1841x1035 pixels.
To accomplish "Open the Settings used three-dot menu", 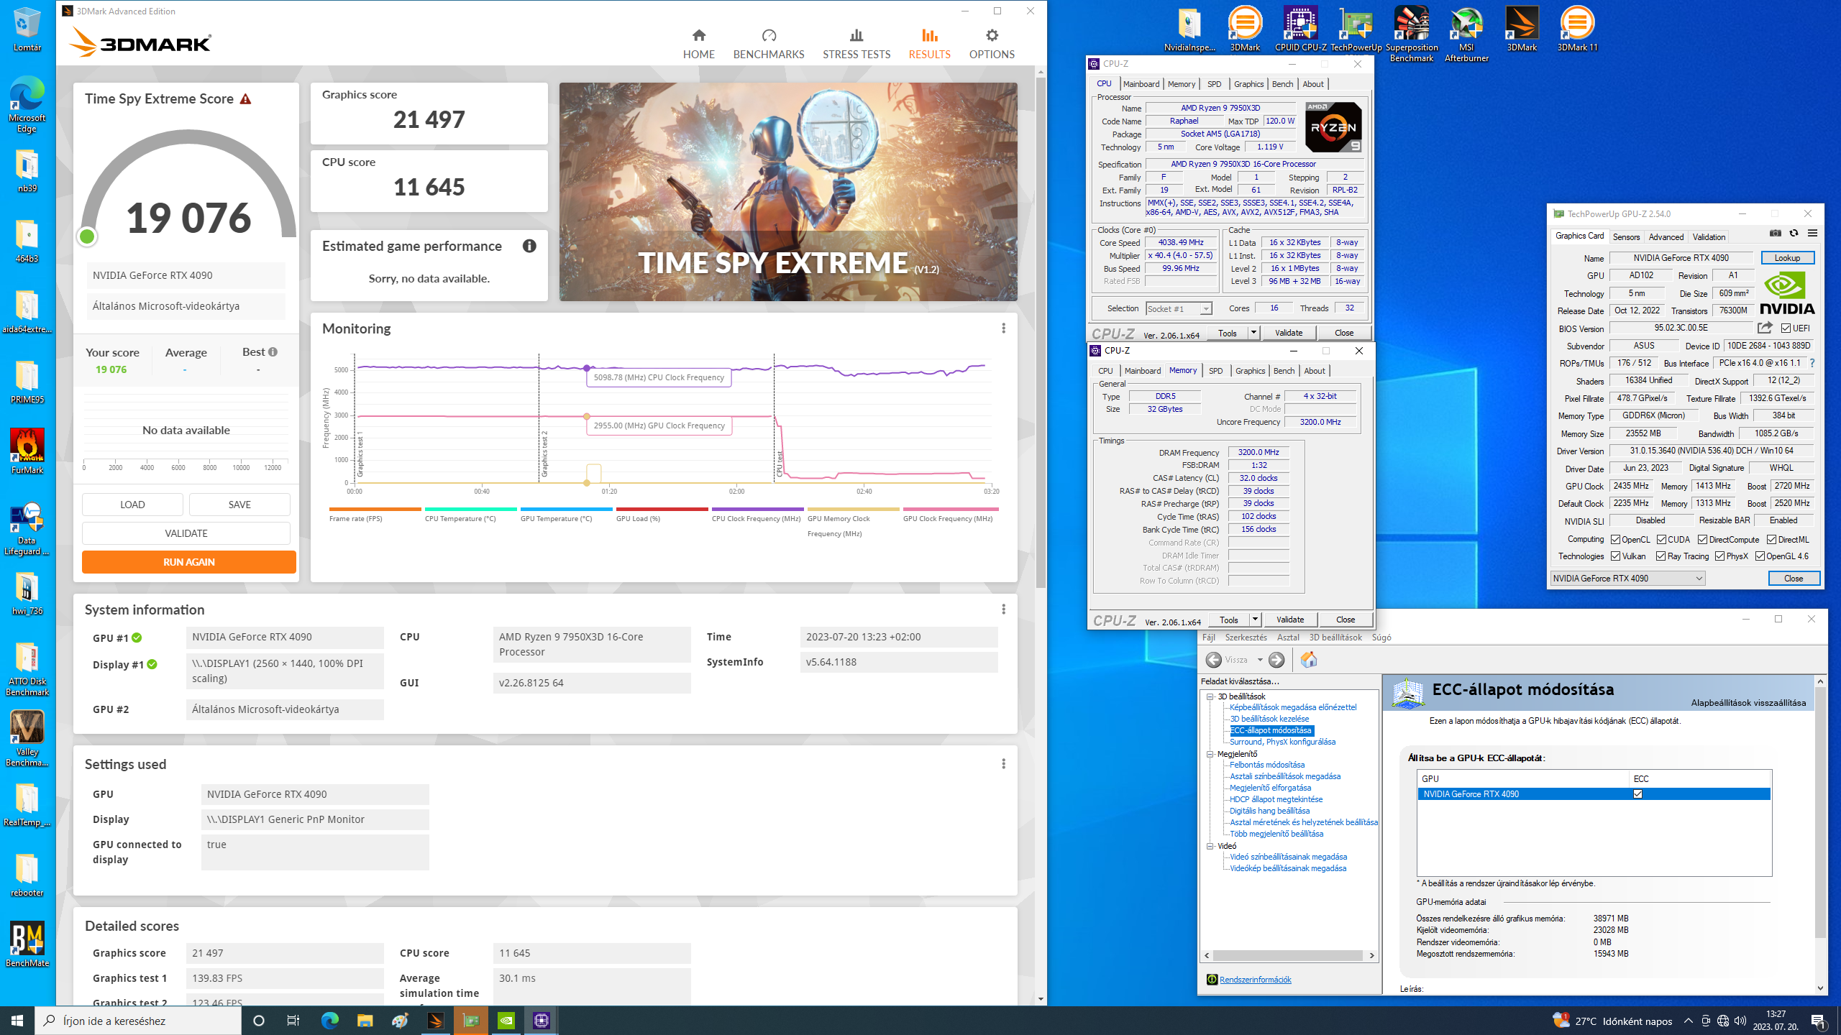I will (1003, 764).
